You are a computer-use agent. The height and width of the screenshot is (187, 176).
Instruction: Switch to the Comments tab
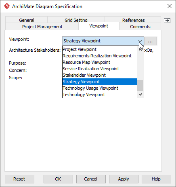coord(140,27)
